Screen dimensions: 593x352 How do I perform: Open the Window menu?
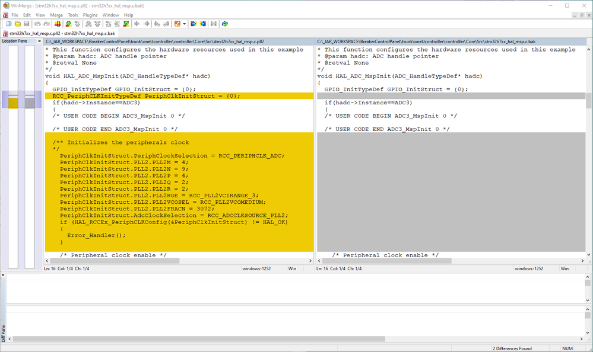[x=110, y=15]
